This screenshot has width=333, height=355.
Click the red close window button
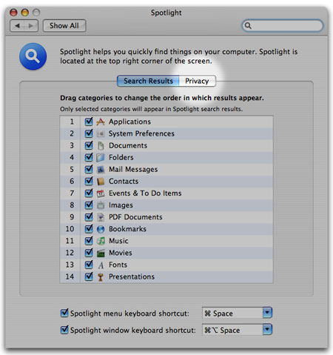(13, 13)
